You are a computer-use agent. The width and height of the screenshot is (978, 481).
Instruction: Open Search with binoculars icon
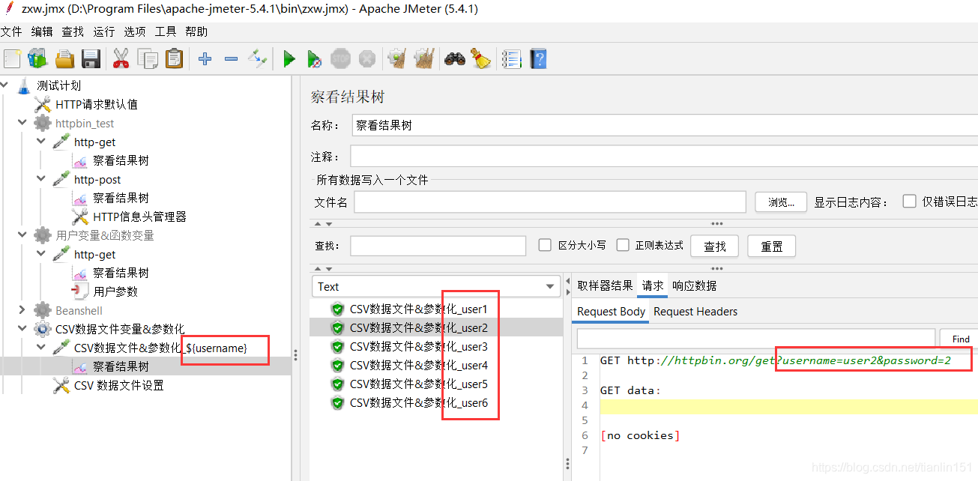(x=454, y=58)
